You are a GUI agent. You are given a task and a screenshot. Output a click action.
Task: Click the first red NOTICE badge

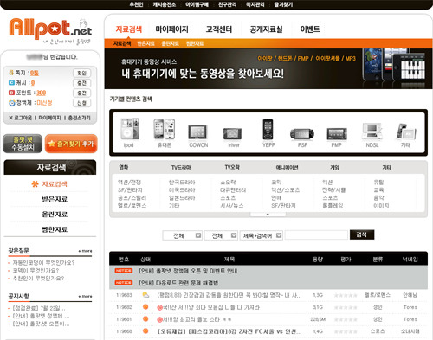tap(124, 271)
